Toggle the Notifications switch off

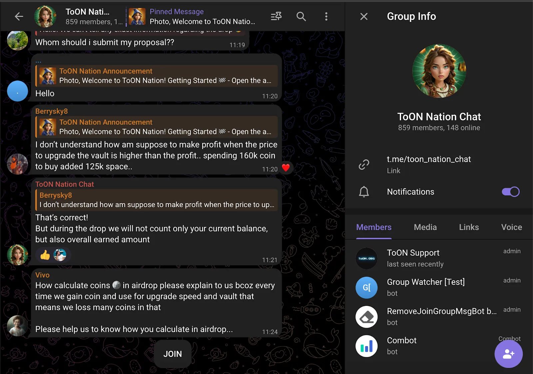(x=511, y=192)
